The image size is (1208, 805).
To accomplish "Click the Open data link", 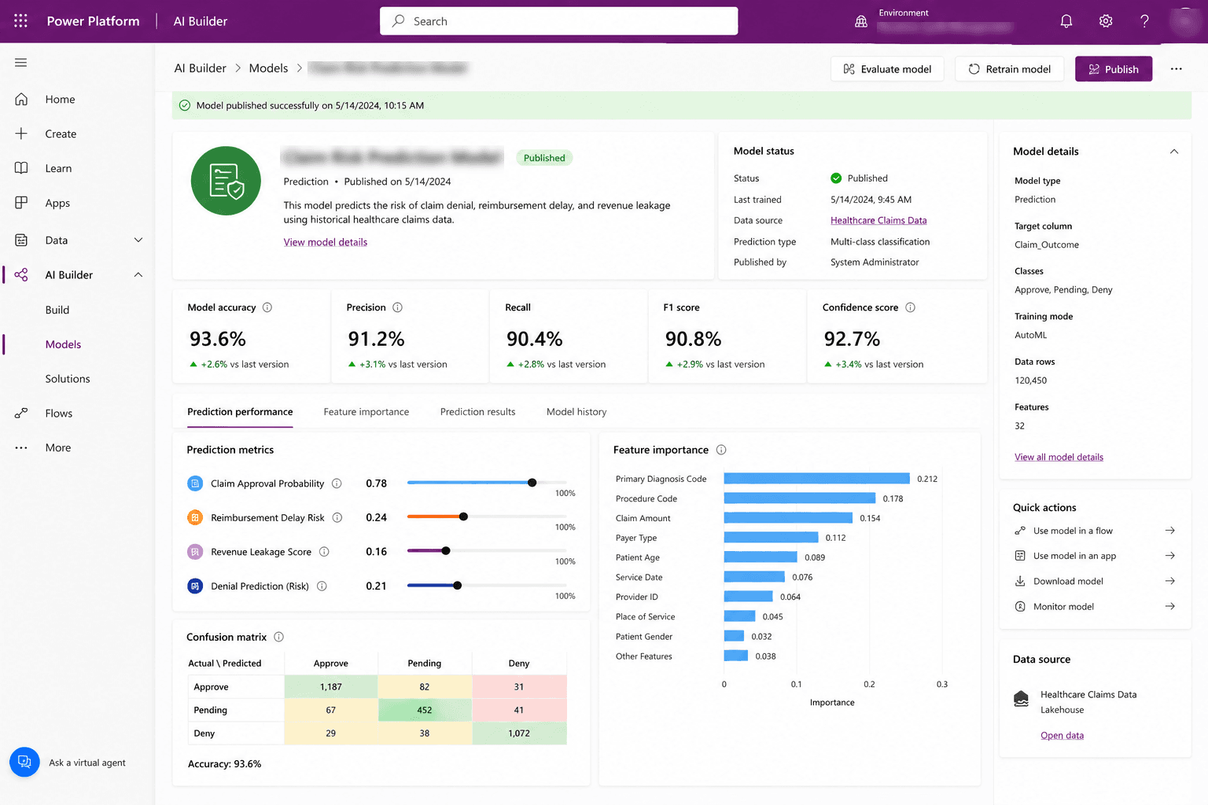I will 1062,736.
